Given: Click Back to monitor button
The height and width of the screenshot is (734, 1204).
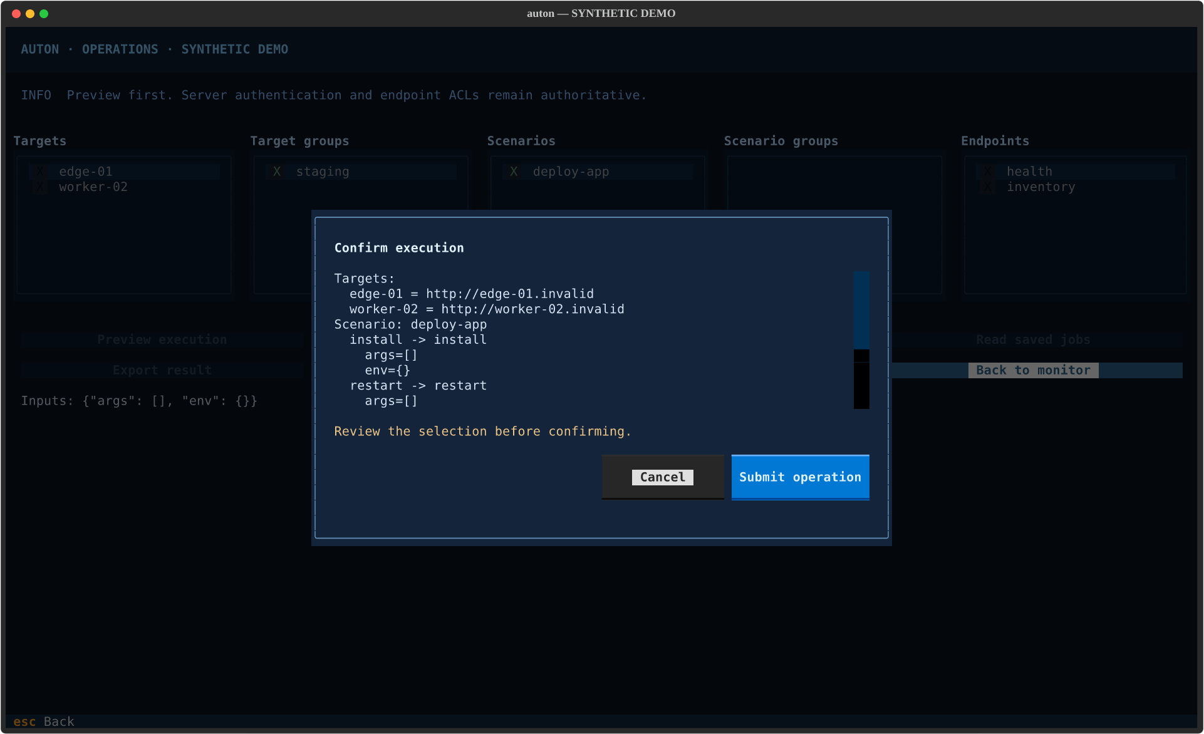Looking at the screenshot, I should [x=1034, y=370].
